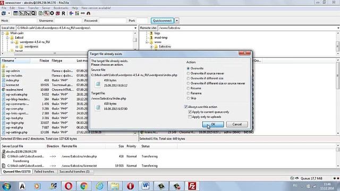The height and width of the screenshot is (191, 340).
Task: Open Local site path dropdown
Action: point(135,28)
